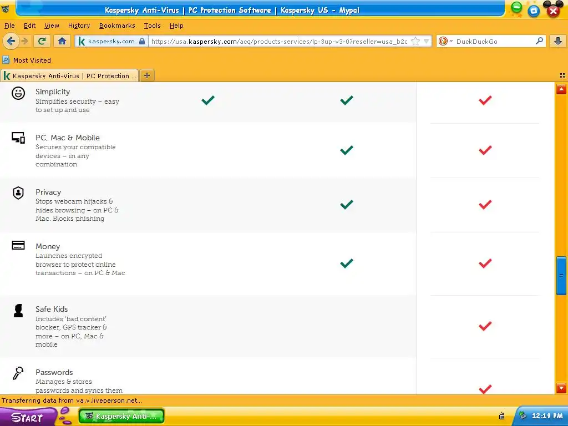Image resolution: width=568 pixels, height=426 pixels.
Task: Open the Bookmarks menu
Action: click(x=117, y=26)
